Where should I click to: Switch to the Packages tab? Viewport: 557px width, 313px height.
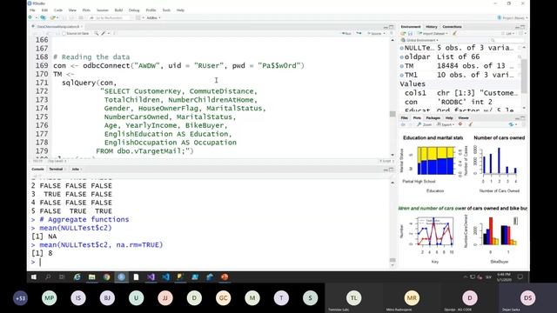click(x=433, y=118)
